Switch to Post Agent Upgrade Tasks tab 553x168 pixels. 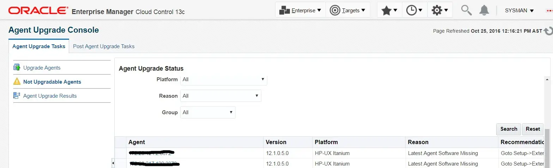(x=104, y=46)
